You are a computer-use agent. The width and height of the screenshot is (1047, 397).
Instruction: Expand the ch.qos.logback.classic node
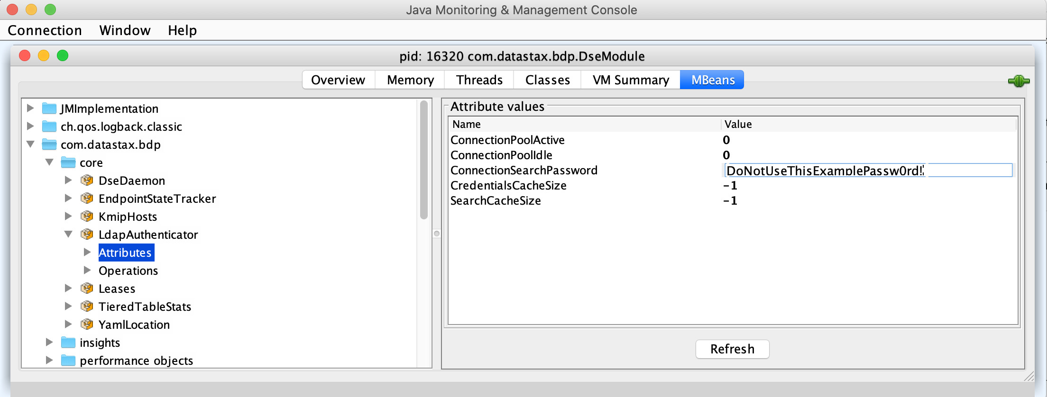coord(30,126)
